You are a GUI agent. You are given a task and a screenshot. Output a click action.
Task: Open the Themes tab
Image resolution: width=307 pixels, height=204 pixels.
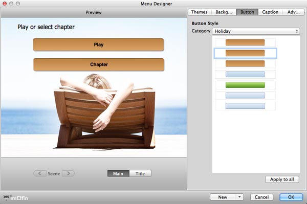[200, 12]
